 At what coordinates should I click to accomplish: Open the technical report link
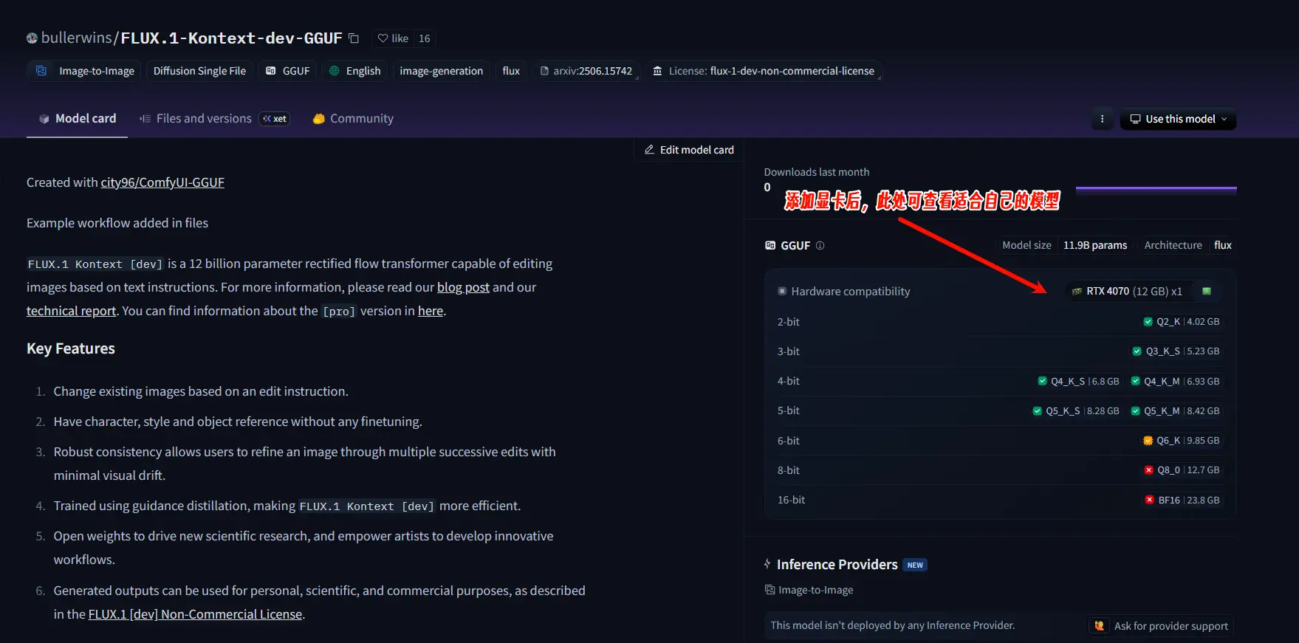[x=71, y=311]
